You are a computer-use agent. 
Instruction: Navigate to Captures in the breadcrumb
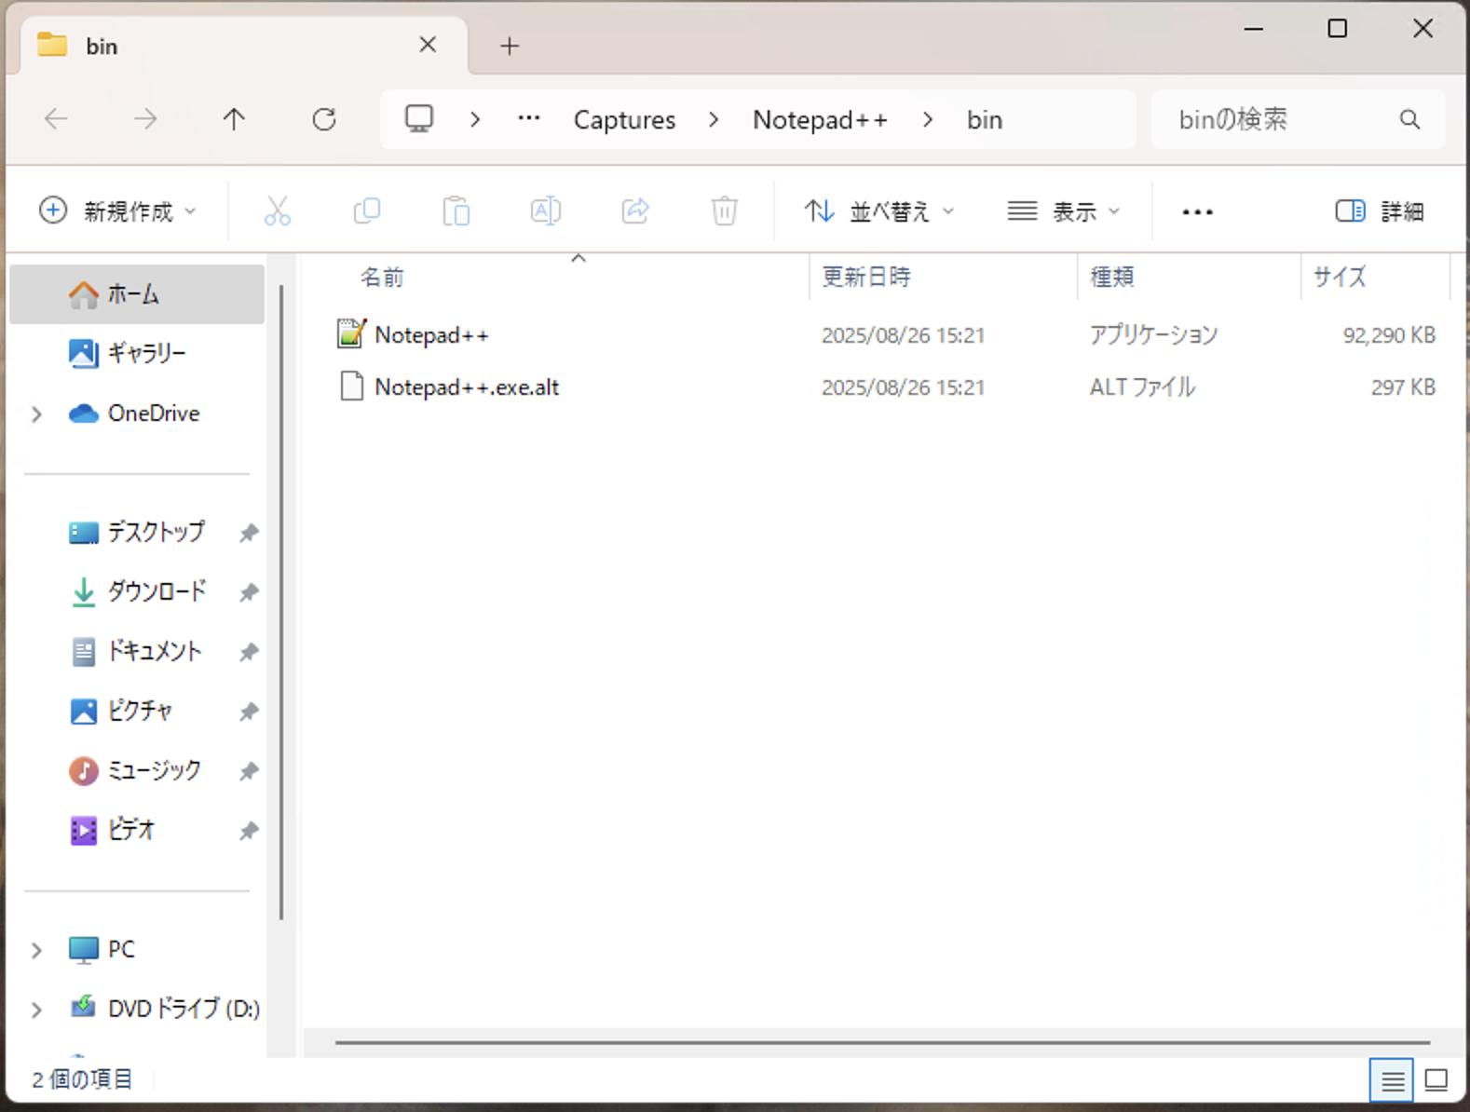pos(624,120)
